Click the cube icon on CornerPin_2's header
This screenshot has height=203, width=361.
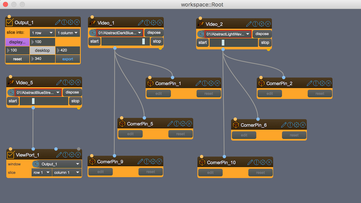(261, 83)
